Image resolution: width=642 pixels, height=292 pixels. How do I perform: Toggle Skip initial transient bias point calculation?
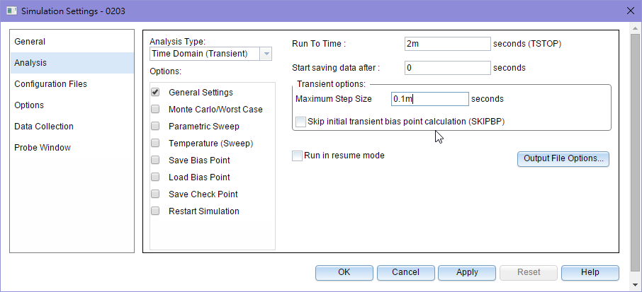(301, 122)
